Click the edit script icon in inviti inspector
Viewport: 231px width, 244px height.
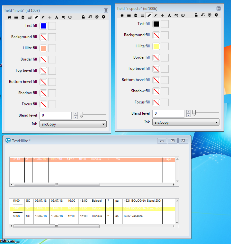point(90,17)
